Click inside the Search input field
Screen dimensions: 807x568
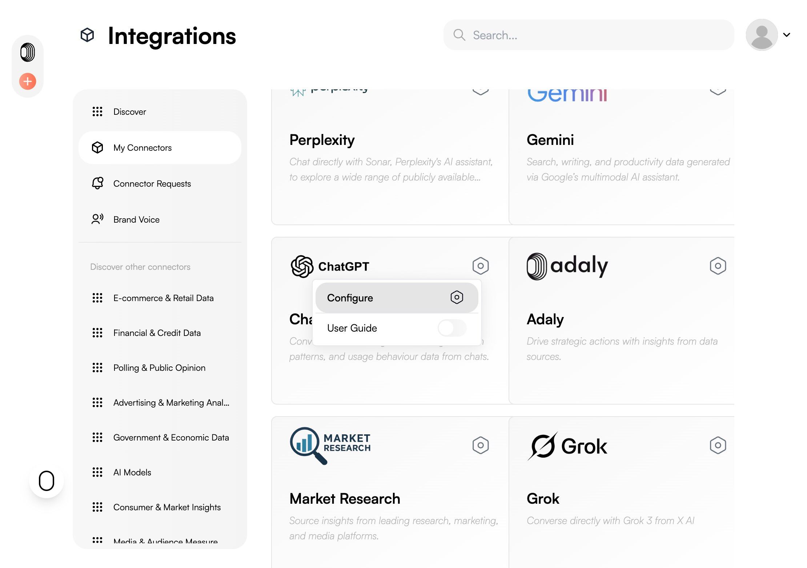coord(596,35)
